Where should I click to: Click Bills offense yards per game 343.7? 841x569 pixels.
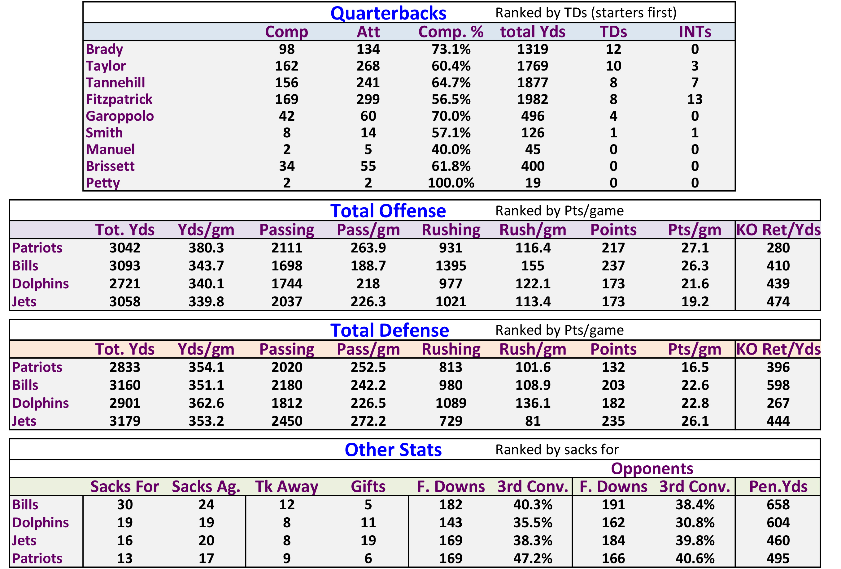pyautogui.click(x=206, y=266)
